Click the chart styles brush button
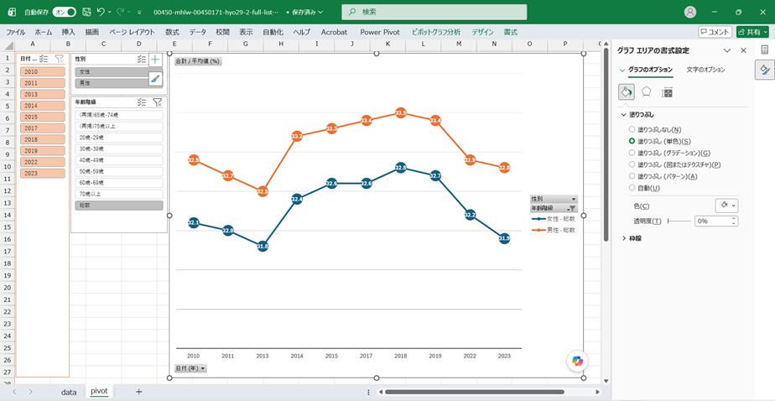The height and width of the screenshot is (401, 775). (x=155, y=79)
